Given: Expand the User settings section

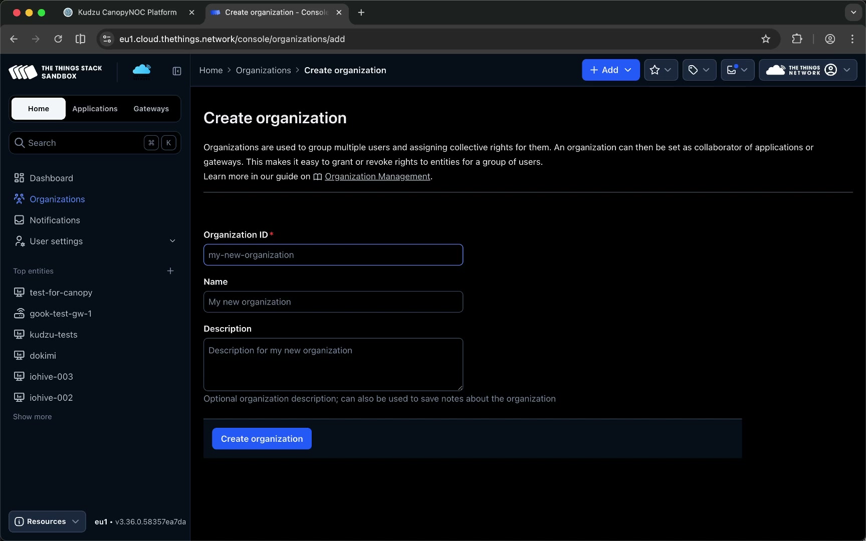Looking at the screenshot, I should 95,241.
